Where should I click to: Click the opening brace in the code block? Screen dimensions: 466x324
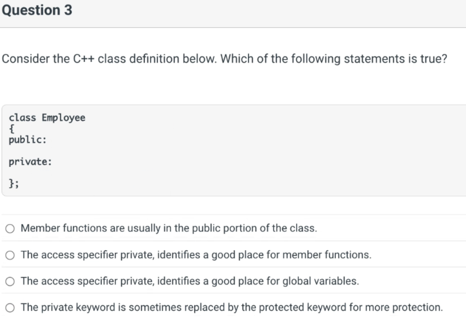click(11, 129)
